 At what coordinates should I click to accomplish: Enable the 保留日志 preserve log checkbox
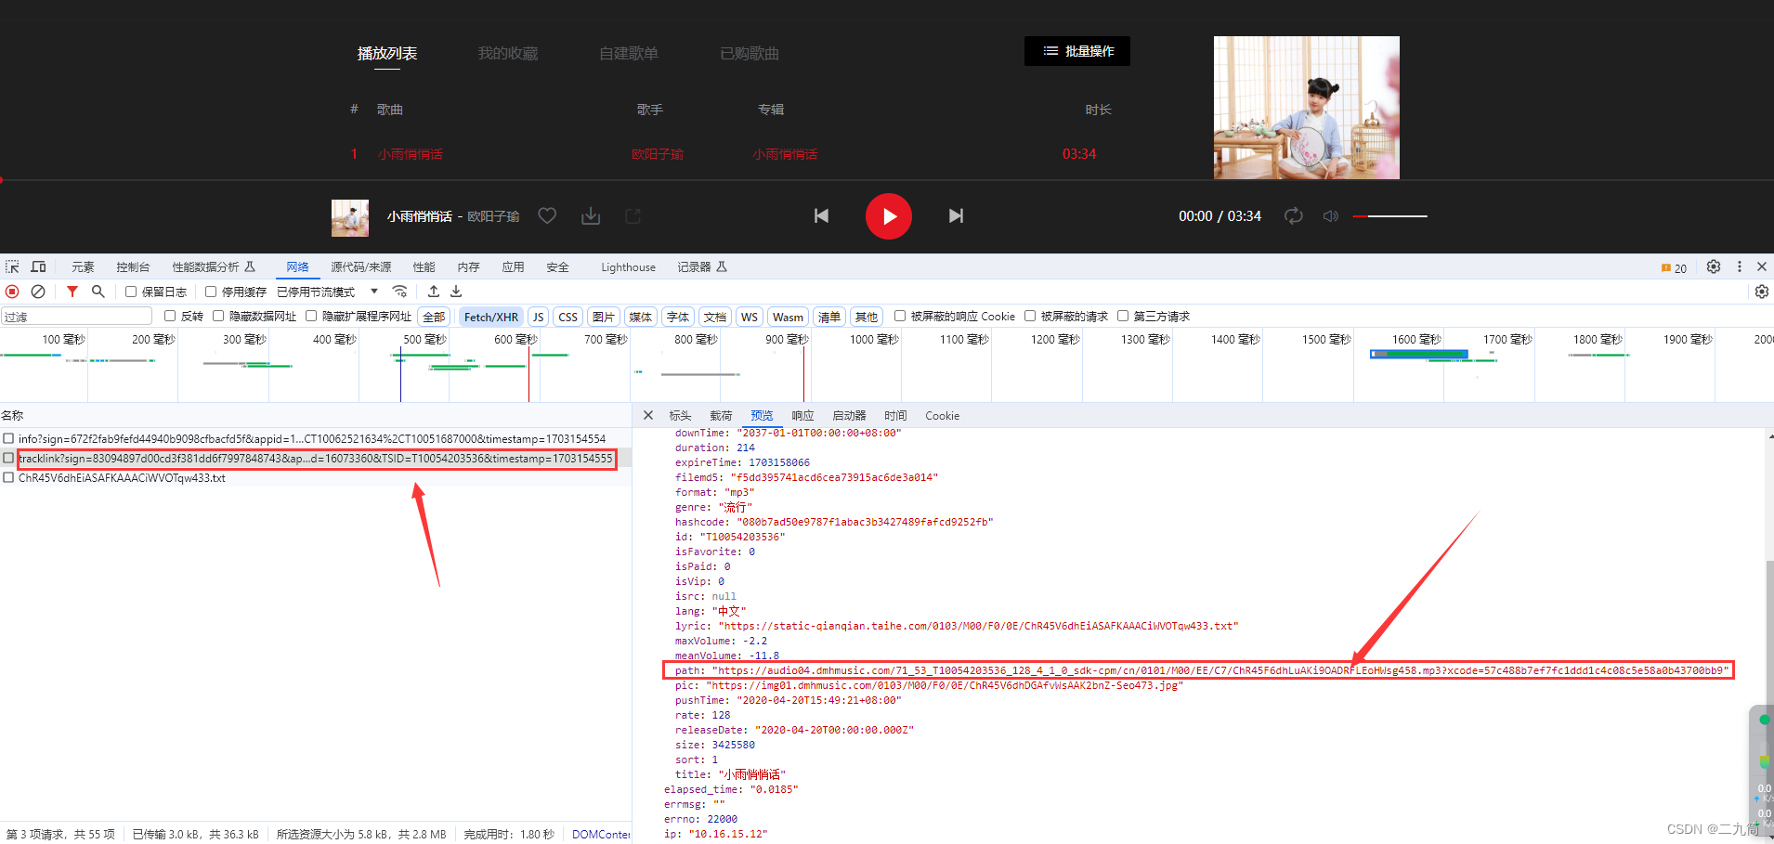point(131,292)
